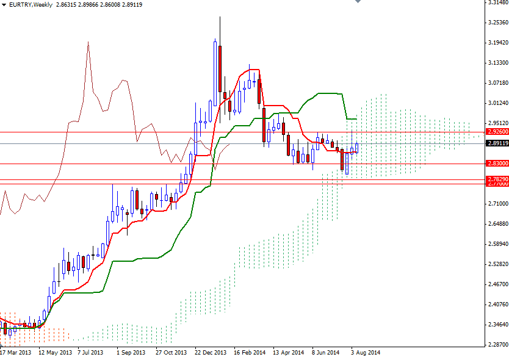Click the current price tag 2.89119

(x=494, y=143)
